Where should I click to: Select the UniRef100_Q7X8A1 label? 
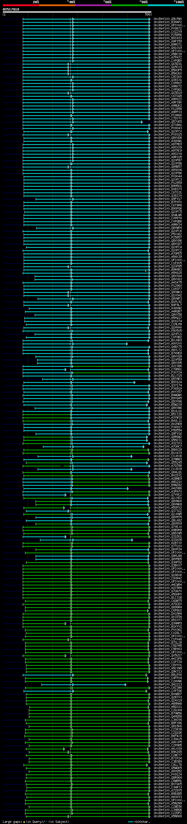point(168,125)
